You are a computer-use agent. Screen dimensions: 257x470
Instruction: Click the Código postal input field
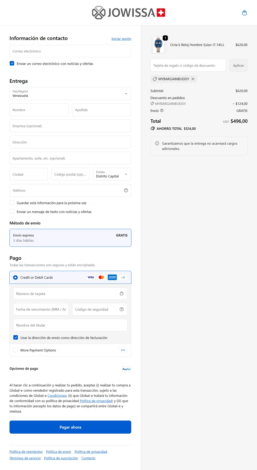point(70,174)
